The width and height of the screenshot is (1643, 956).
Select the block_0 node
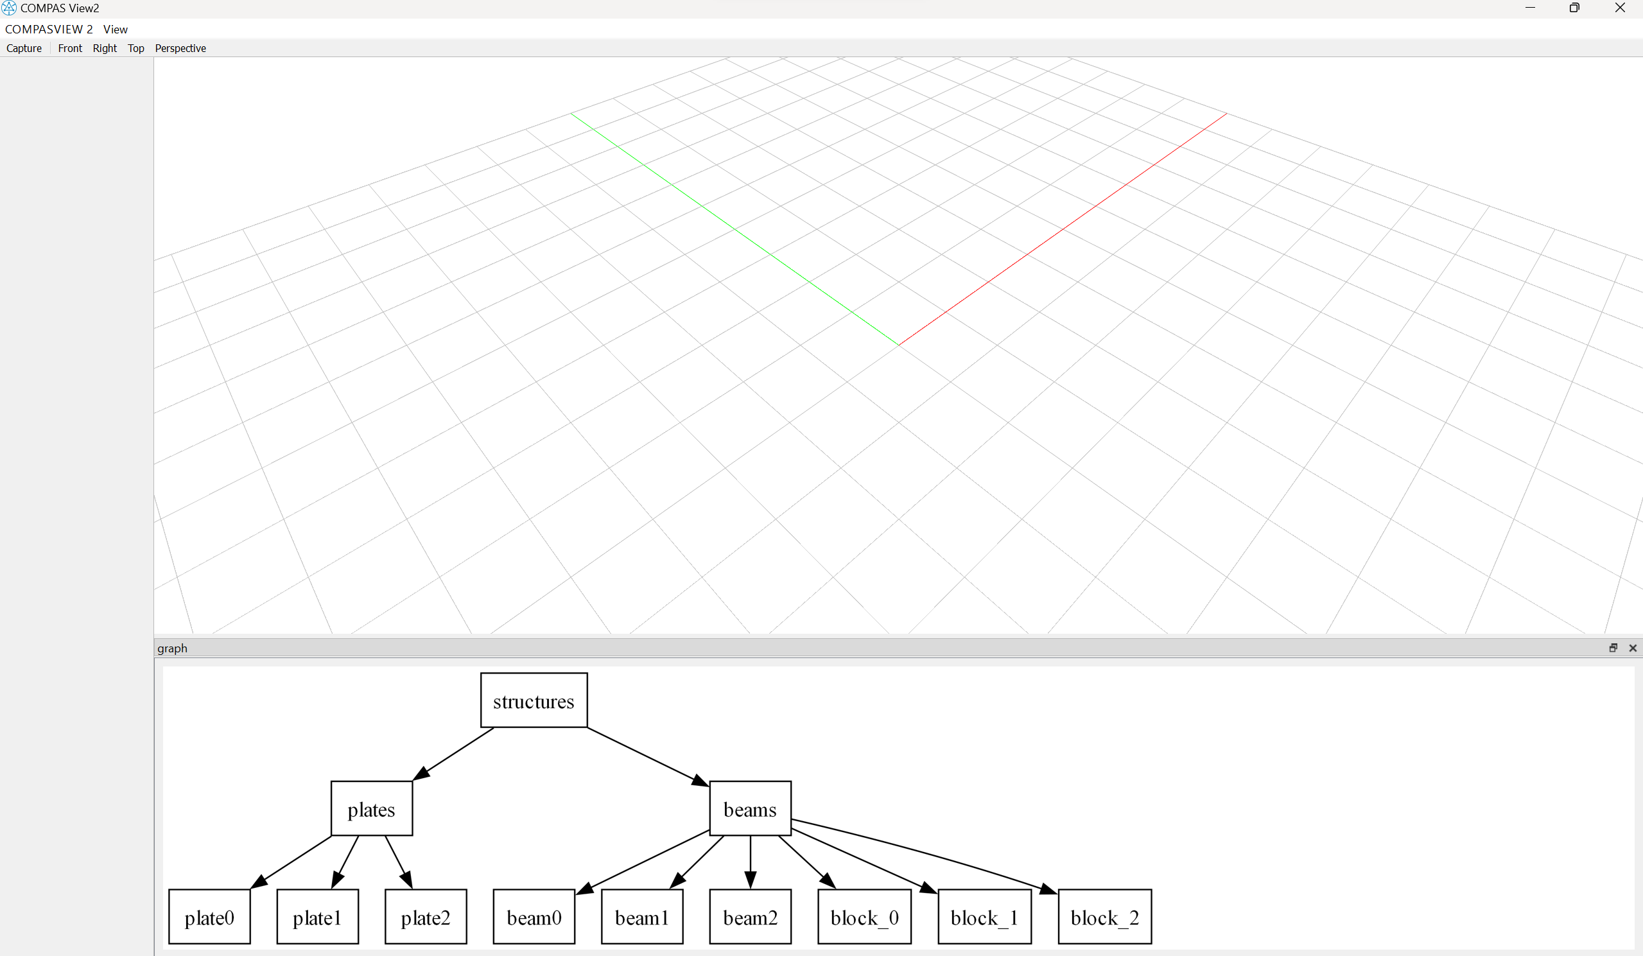(x=864, y=916)
